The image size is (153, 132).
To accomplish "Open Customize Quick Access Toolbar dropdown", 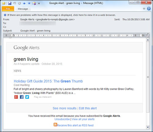I will 39,3.
